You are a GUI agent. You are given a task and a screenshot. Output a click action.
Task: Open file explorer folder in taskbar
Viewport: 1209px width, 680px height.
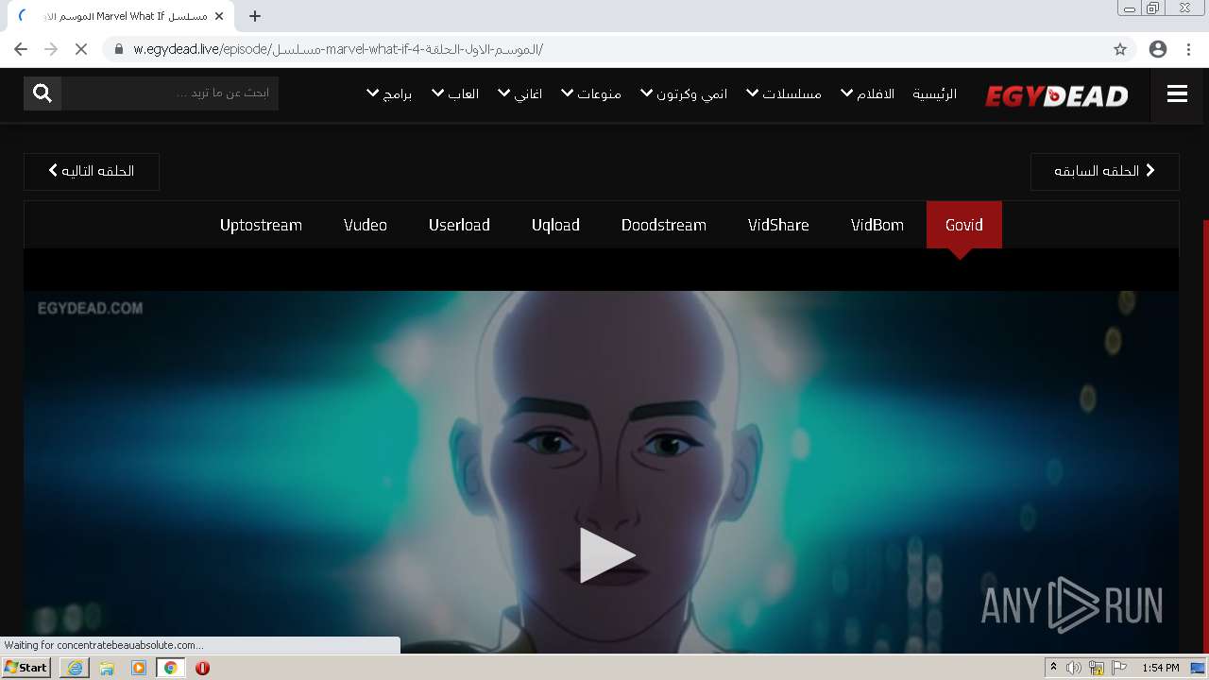coord(107,668)
